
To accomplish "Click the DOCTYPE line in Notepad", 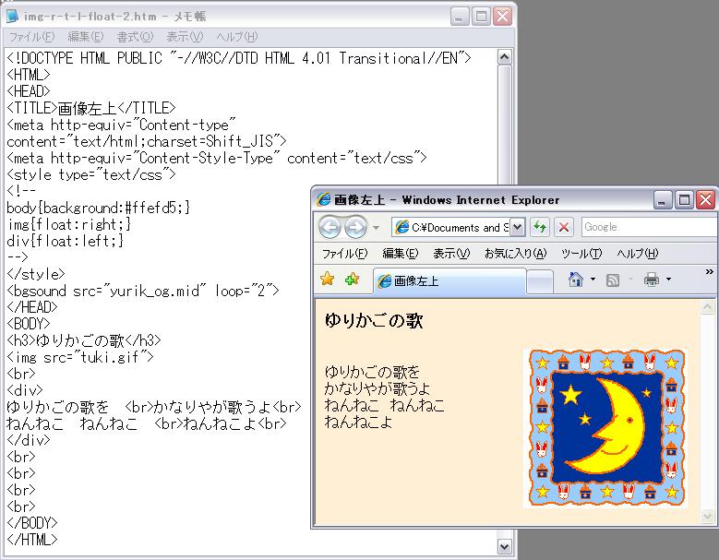I will [239, 58].
